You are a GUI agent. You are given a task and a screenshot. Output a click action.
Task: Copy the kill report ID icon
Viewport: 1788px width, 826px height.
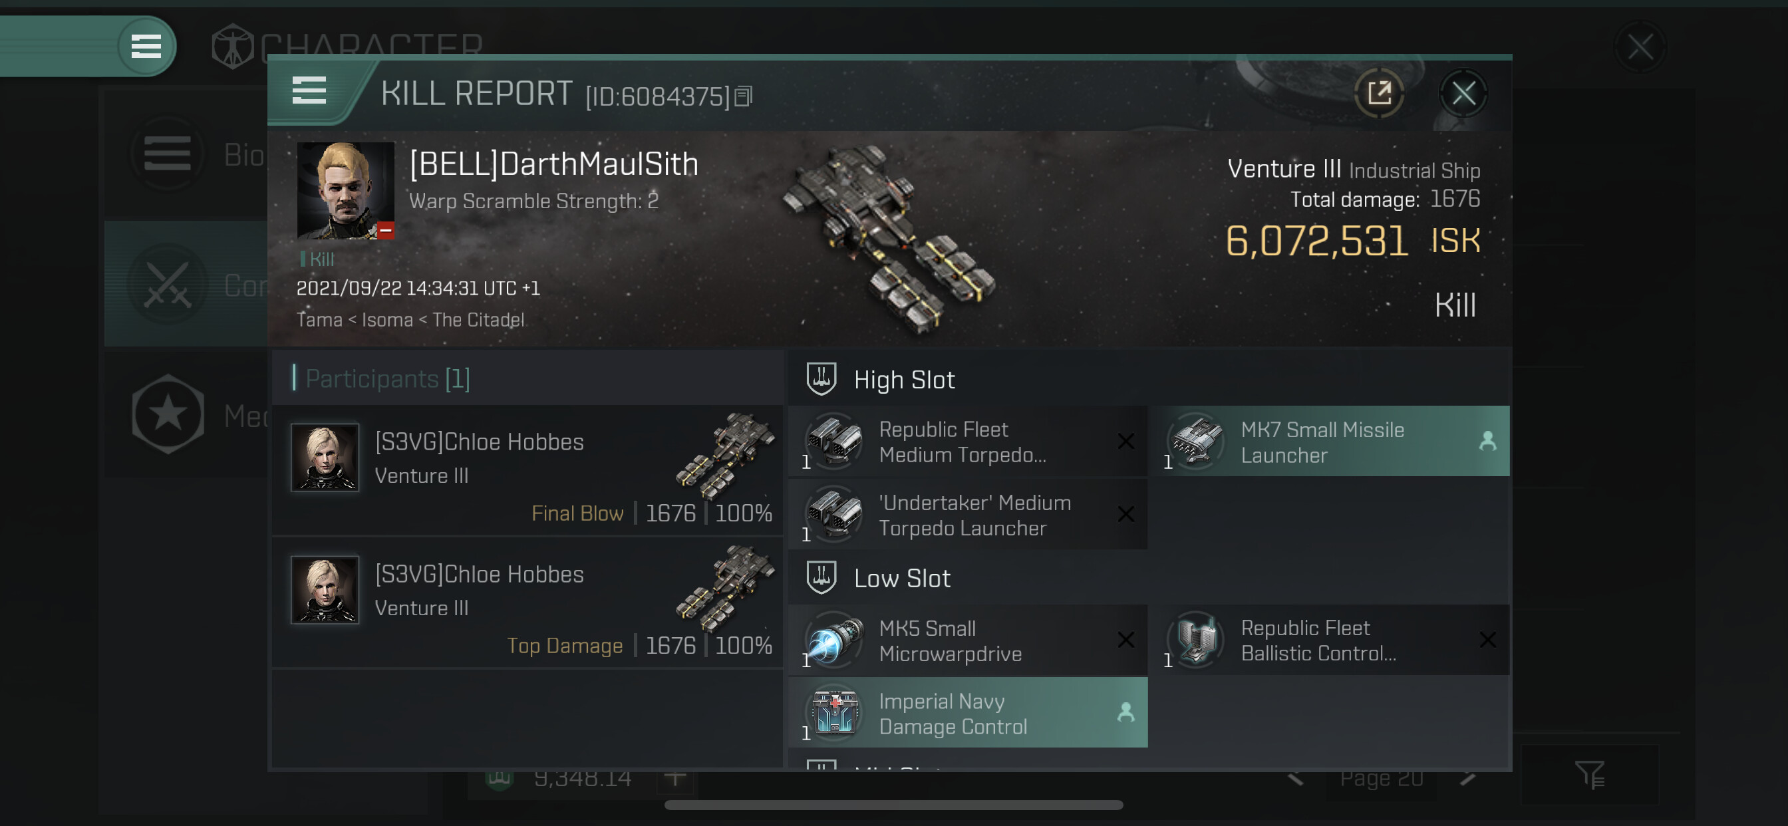(x=744, y=96)
